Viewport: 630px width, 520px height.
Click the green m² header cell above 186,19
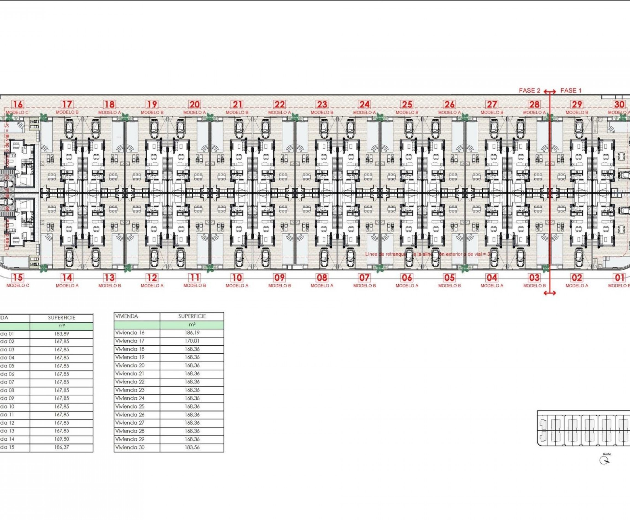pos(192,325)
